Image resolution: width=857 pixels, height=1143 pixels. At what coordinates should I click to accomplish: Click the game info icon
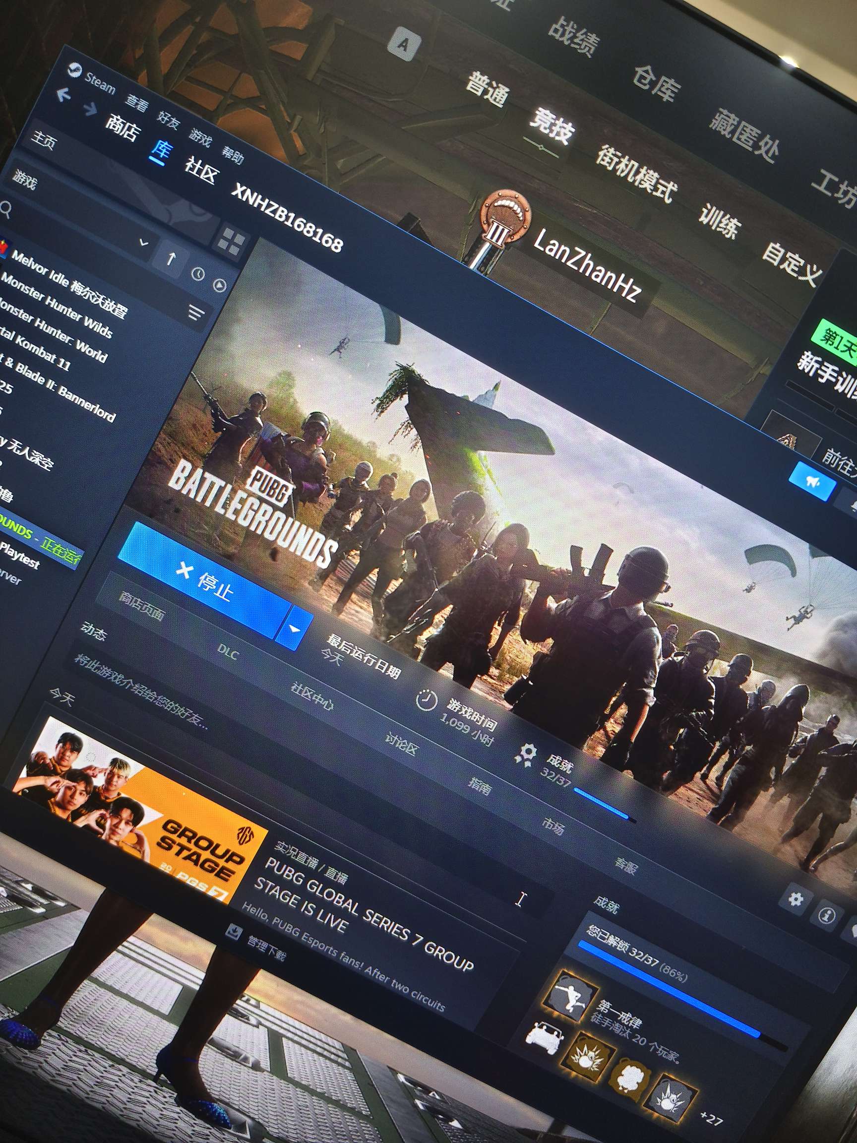point(827,917)
